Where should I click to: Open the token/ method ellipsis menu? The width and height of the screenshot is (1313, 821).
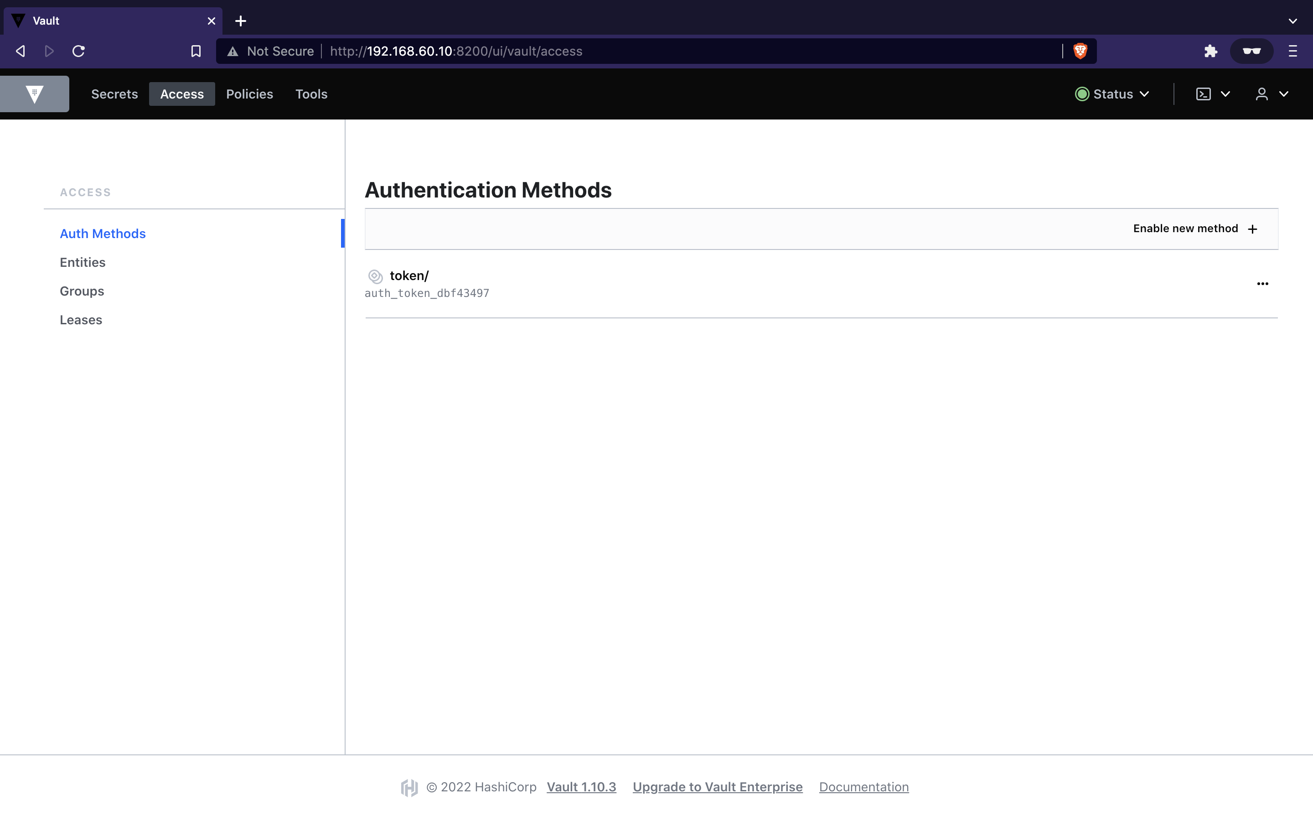(1262, 283)
